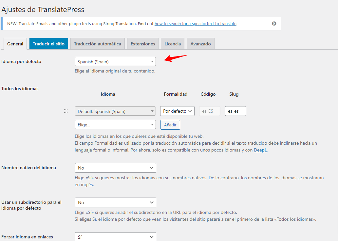Screen dimensions: 338x241
Task: Focus the es_es slug field
Action: (235, 111)
